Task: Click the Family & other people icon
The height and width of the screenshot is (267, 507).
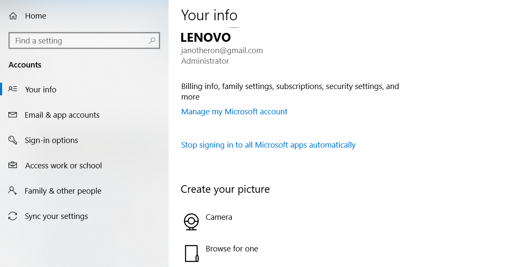Action: 13,191
